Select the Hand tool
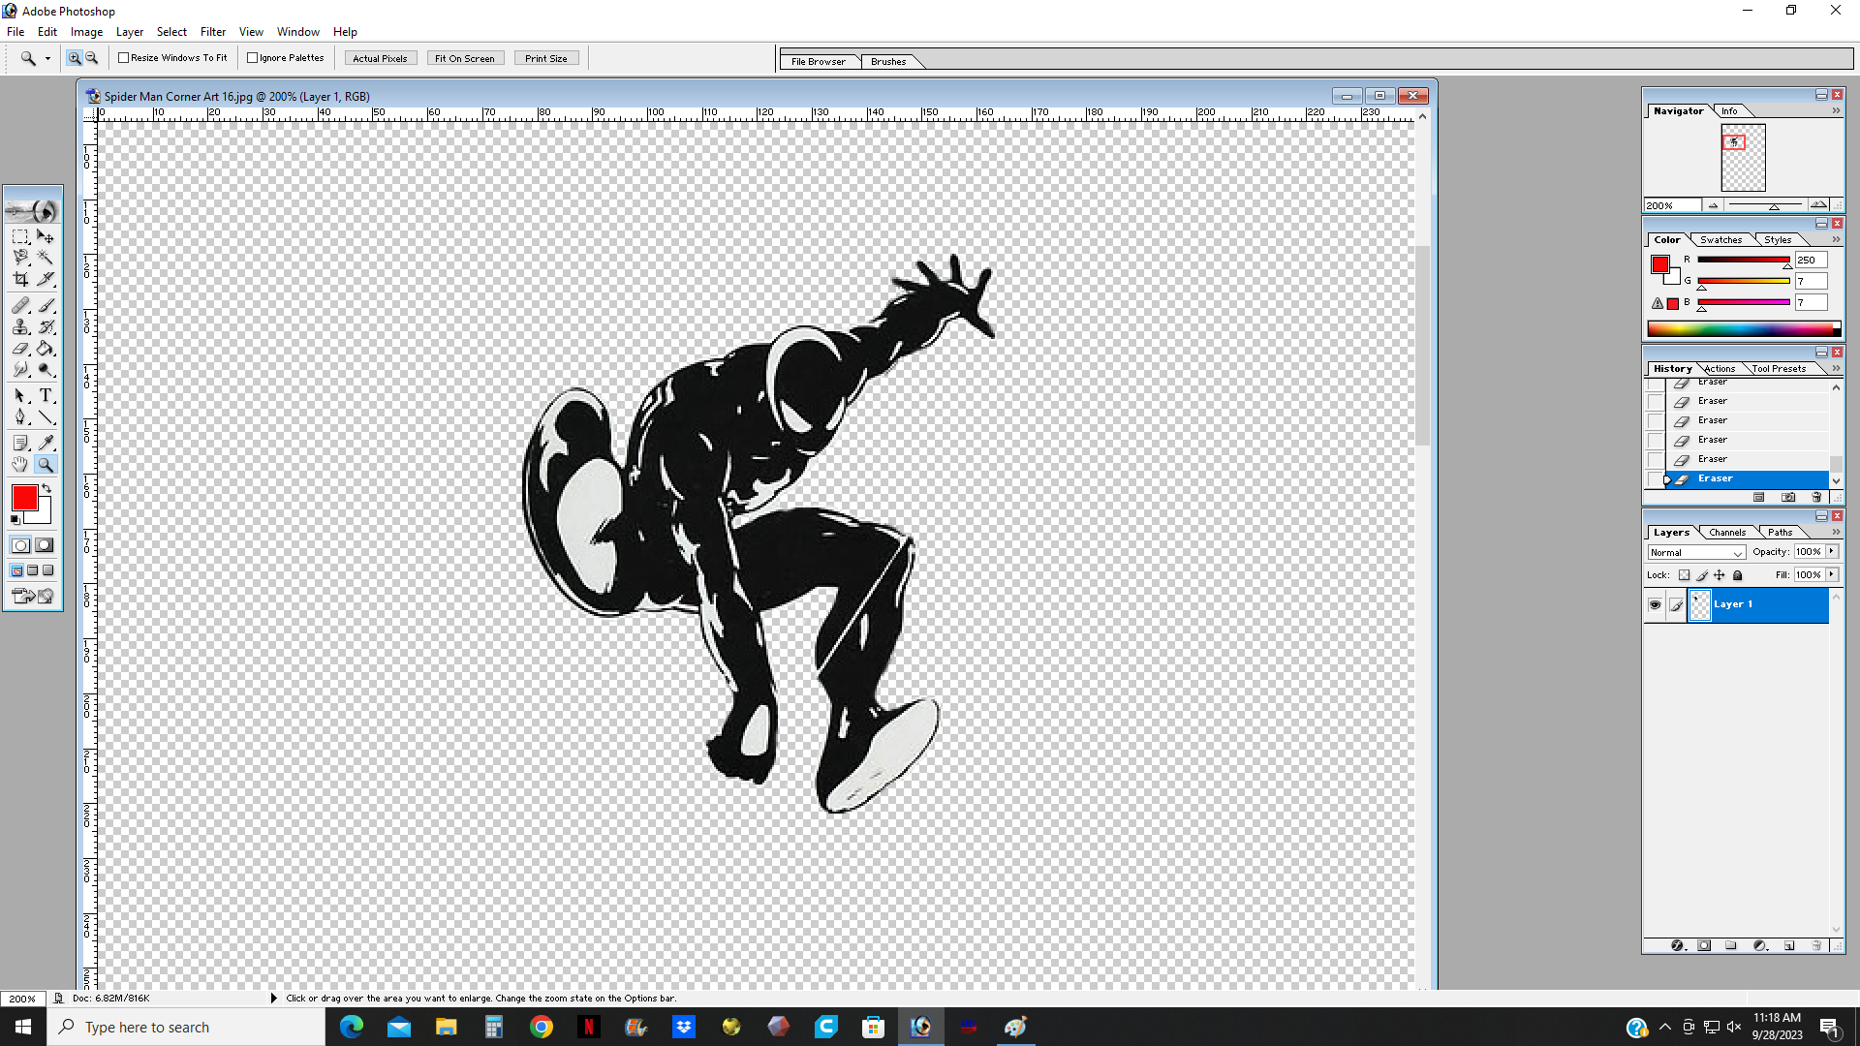Viewport: 1860px width, 1046px height. (20, 465)
